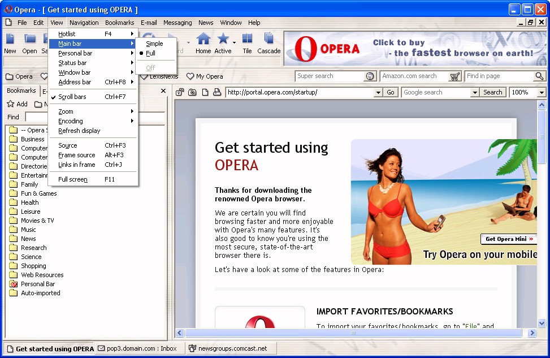550x358 pixels.
Task: Toggle the Scroll bars checked menu item
Action: click(93, 97)
